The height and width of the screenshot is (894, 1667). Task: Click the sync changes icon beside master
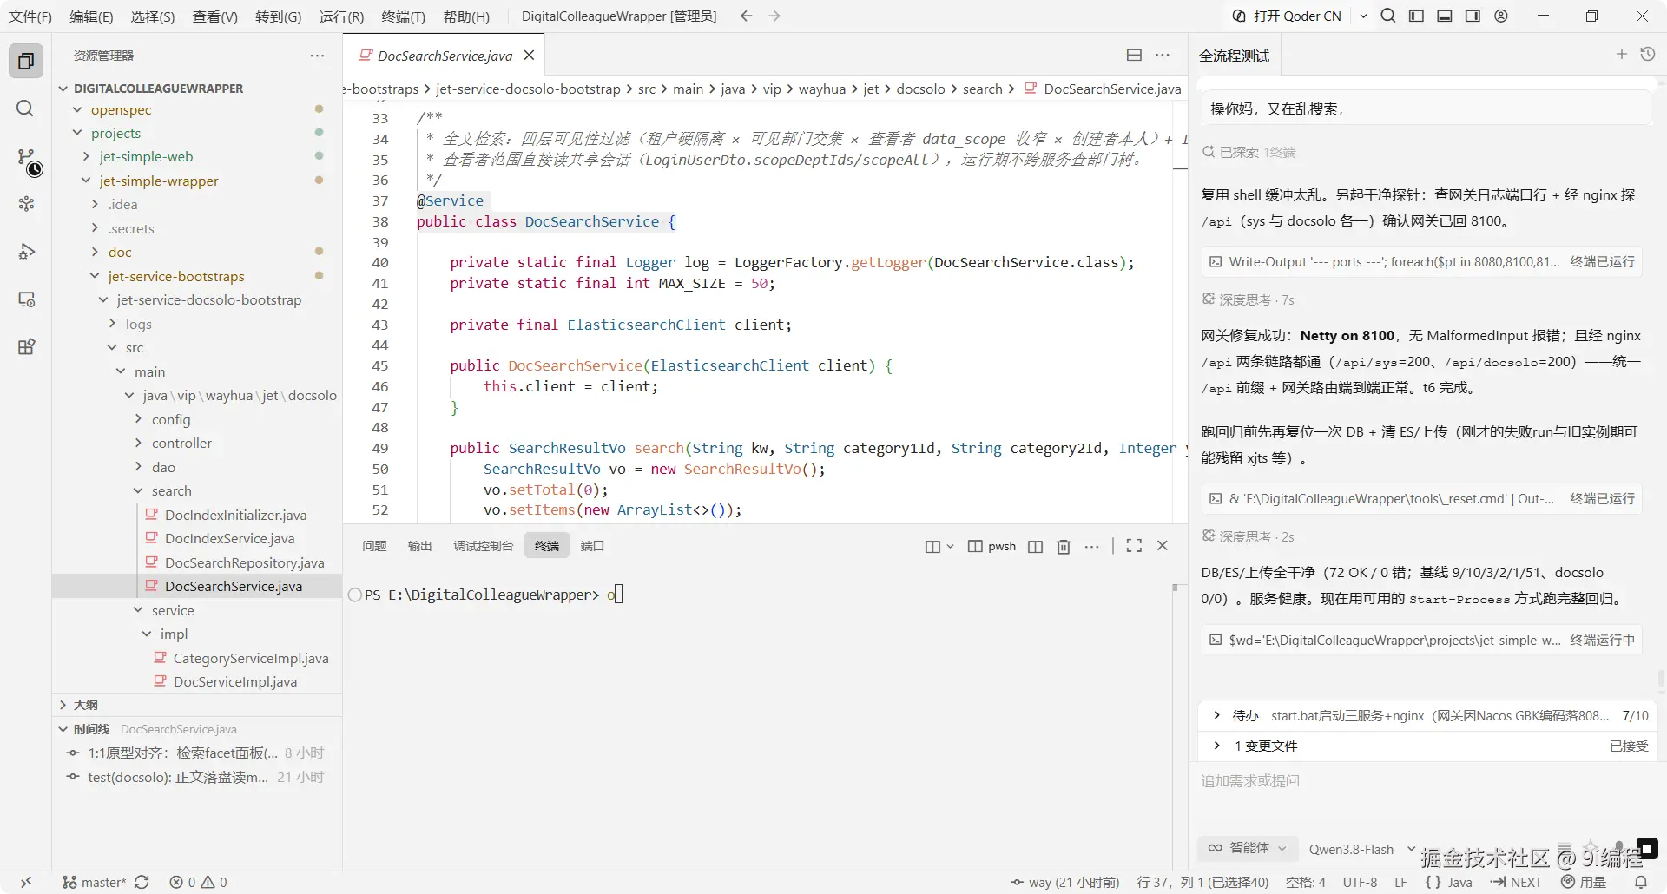point(142,882)
